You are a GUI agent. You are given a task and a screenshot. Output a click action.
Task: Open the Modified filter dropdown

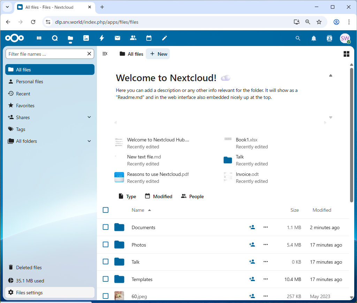click(x=159, y=196)
